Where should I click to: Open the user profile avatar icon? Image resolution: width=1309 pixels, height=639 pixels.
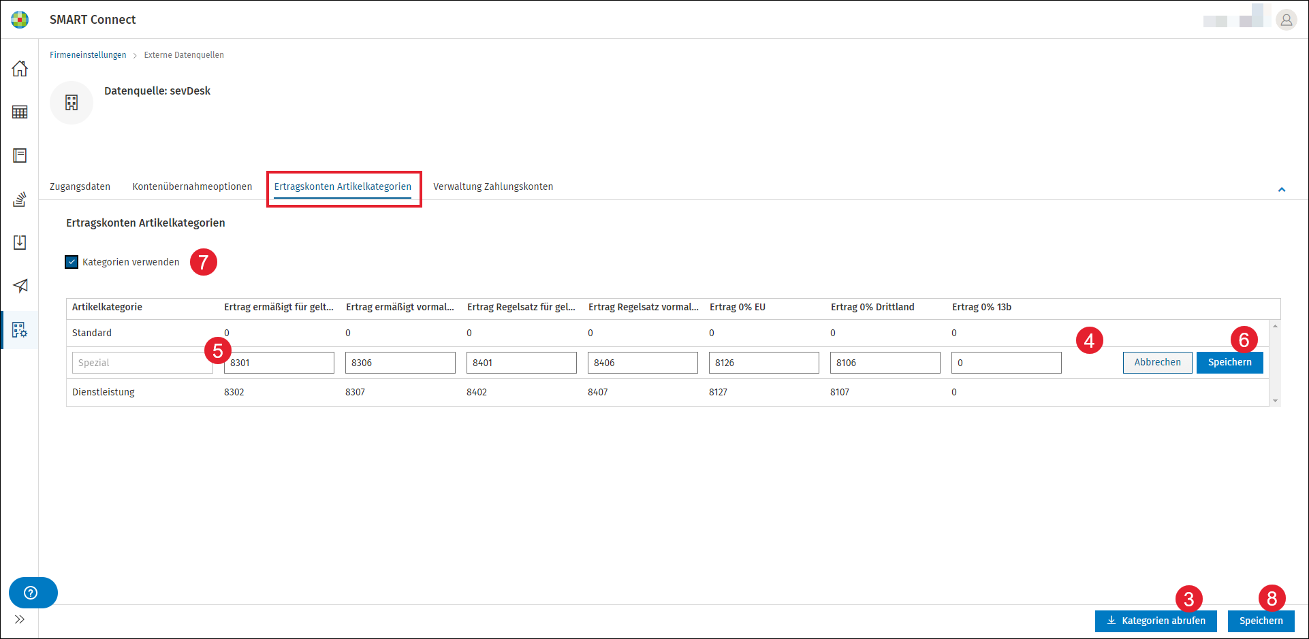click(1286, 20)
